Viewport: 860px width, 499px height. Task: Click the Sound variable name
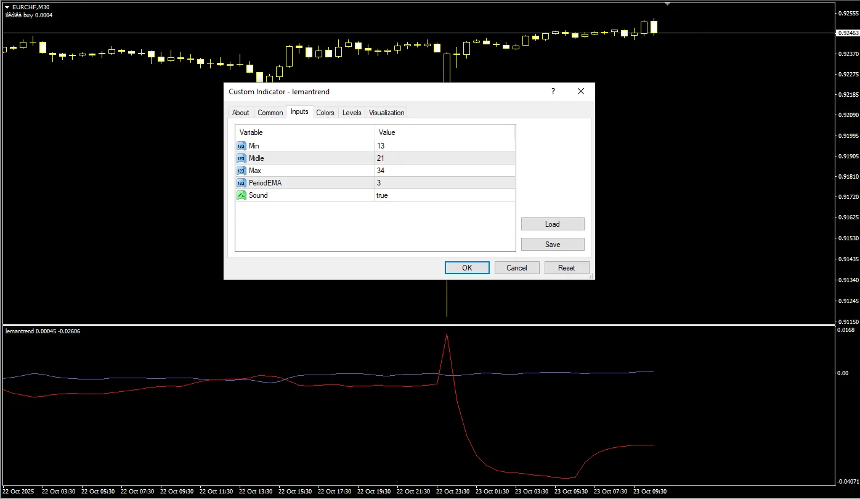coord(258,195)
